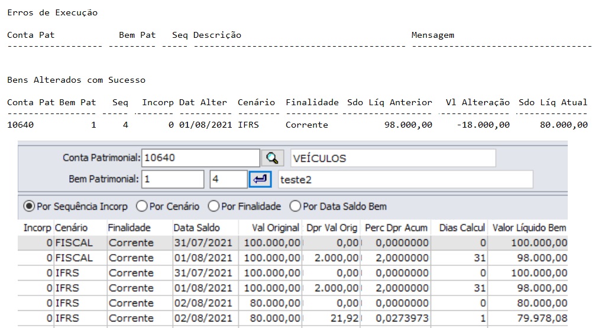Select the Por Sequência Incorp radio button
Image resolution: width=592 pixels, height=328 pixels.
click(x=29, y=206)
